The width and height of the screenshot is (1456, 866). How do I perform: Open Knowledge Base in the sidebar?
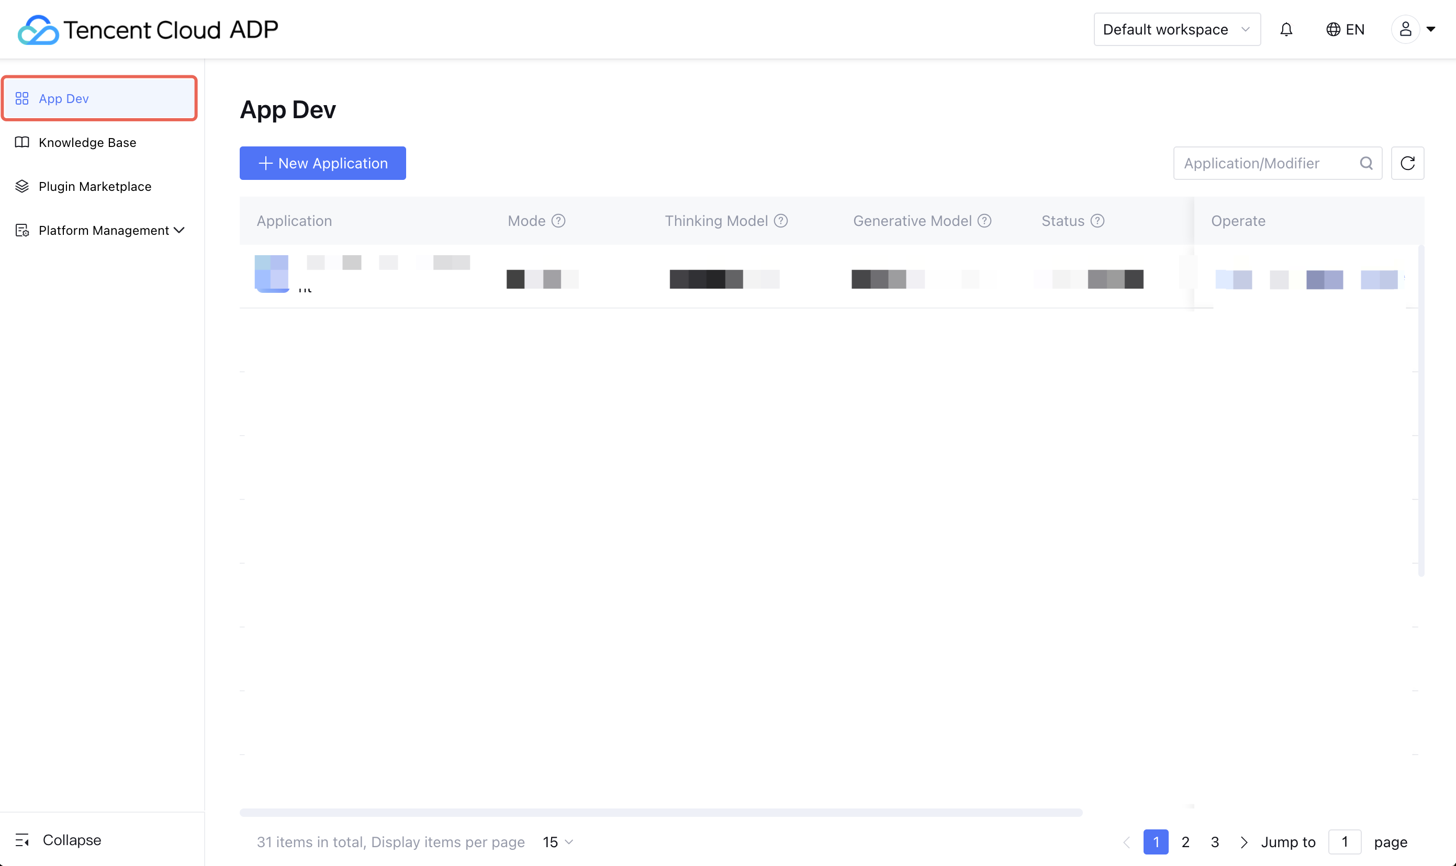tap(87, 142)
